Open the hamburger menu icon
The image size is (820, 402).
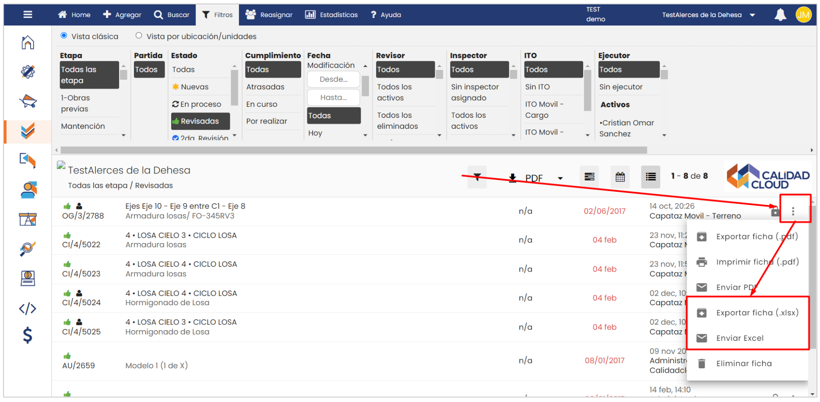28,14
